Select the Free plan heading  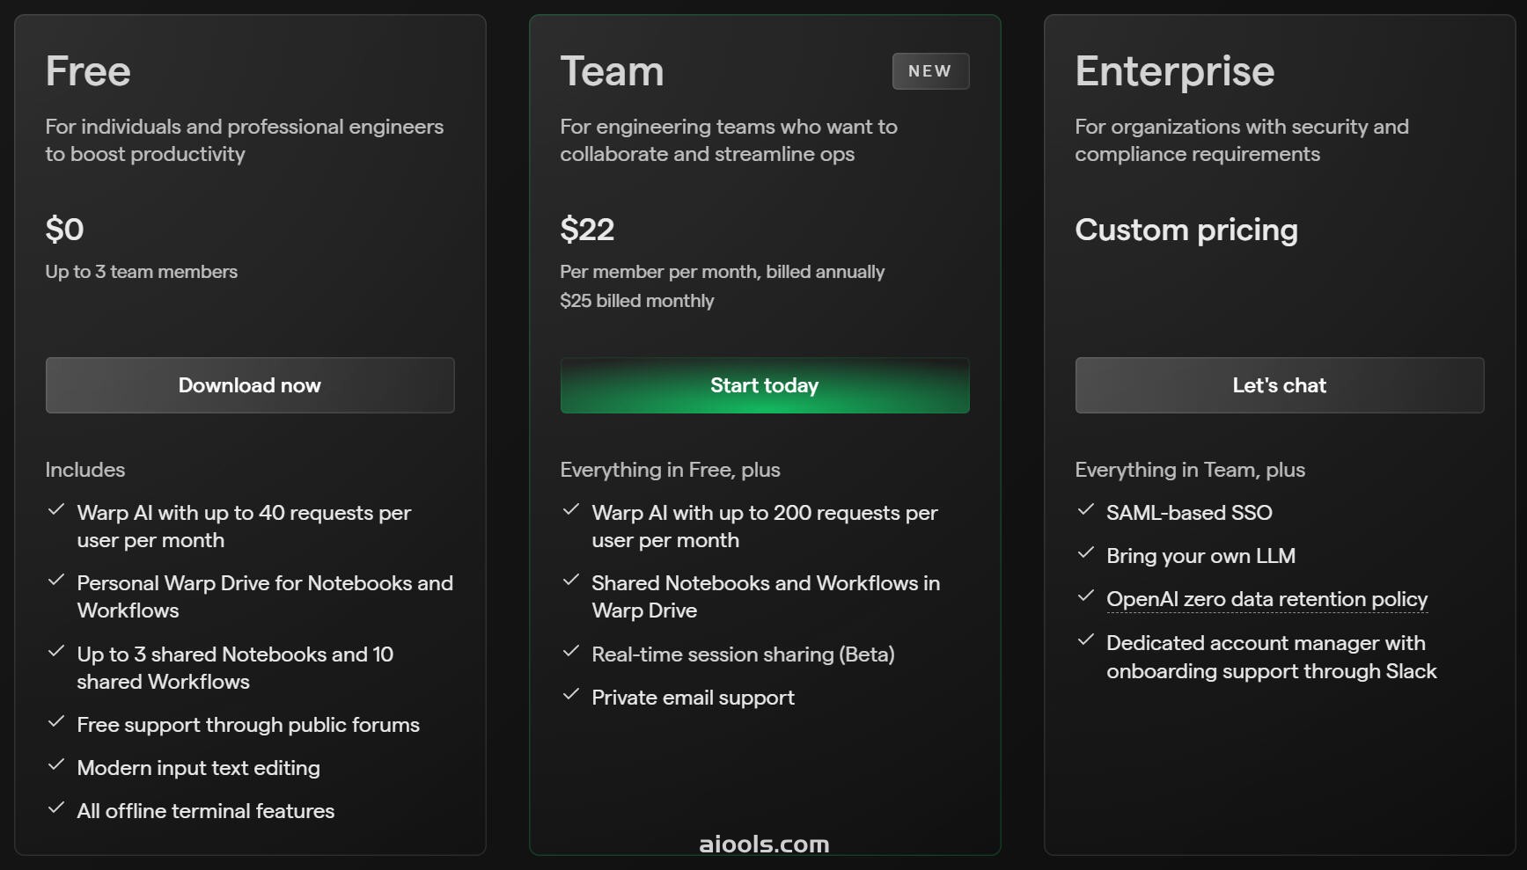(x=88, y=71)
